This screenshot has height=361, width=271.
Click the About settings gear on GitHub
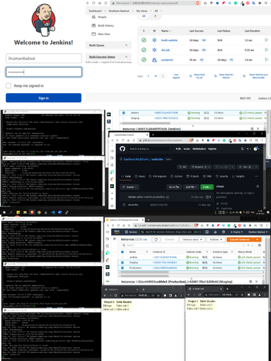pos(257,186)
